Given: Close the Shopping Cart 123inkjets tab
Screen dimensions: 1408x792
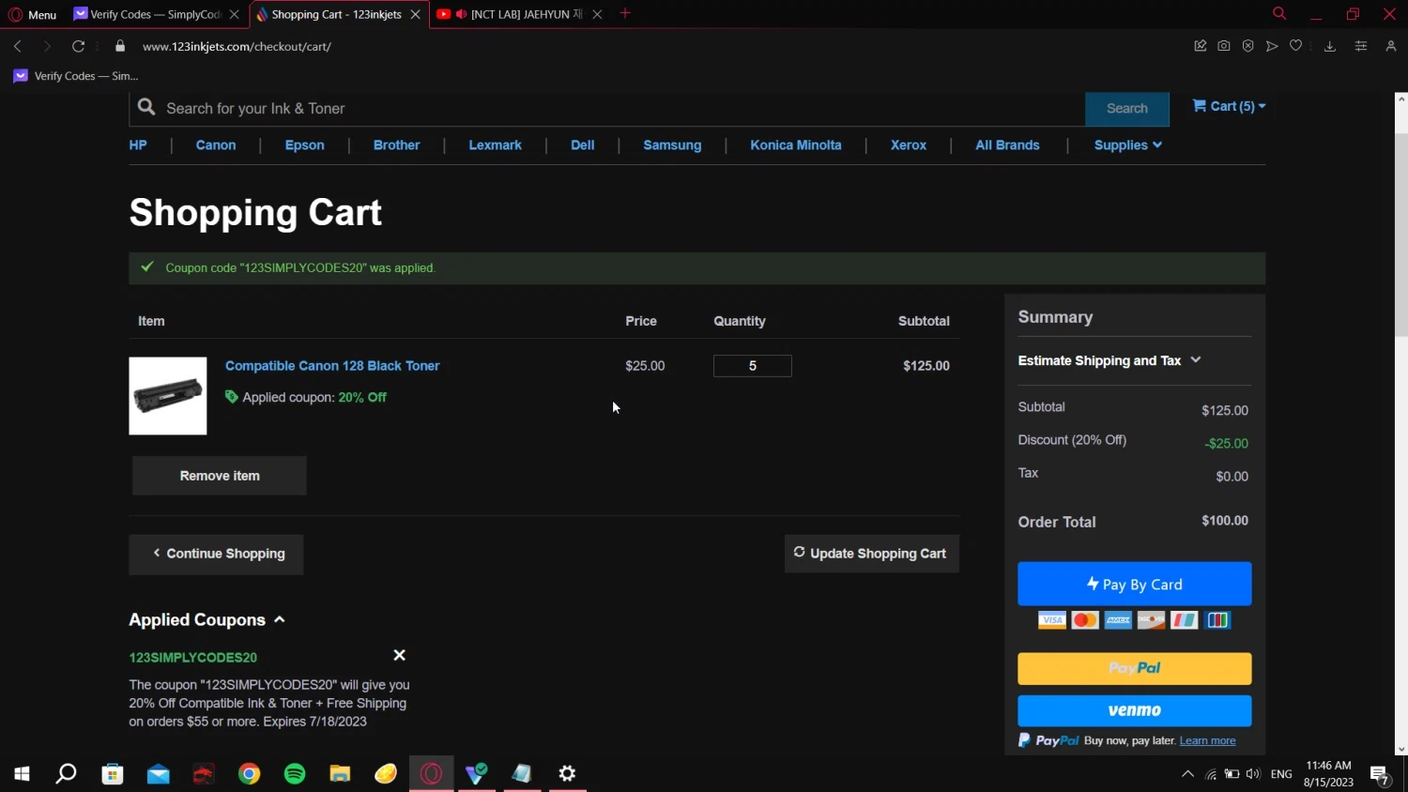Looking at the screenshot, I should coord(415,14).
